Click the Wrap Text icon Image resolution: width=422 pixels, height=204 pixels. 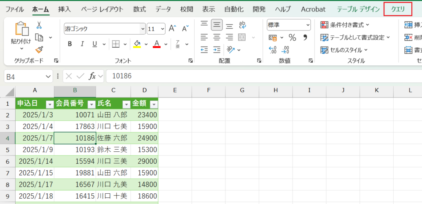click(242, 25)
